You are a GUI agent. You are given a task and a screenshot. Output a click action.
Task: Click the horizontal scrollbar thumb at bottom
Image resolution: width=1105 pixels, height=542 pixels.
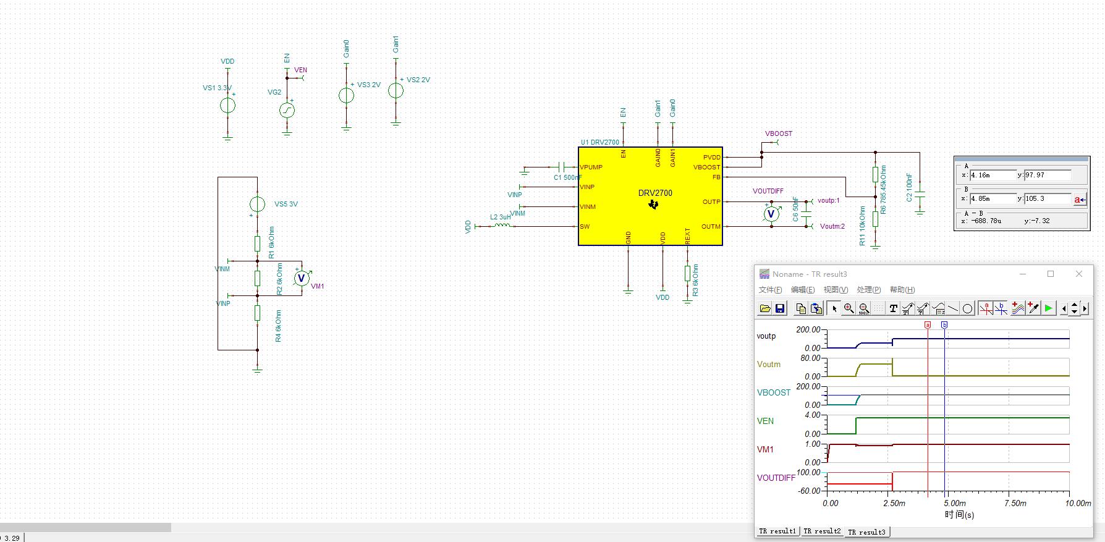[x=85, y=527]
